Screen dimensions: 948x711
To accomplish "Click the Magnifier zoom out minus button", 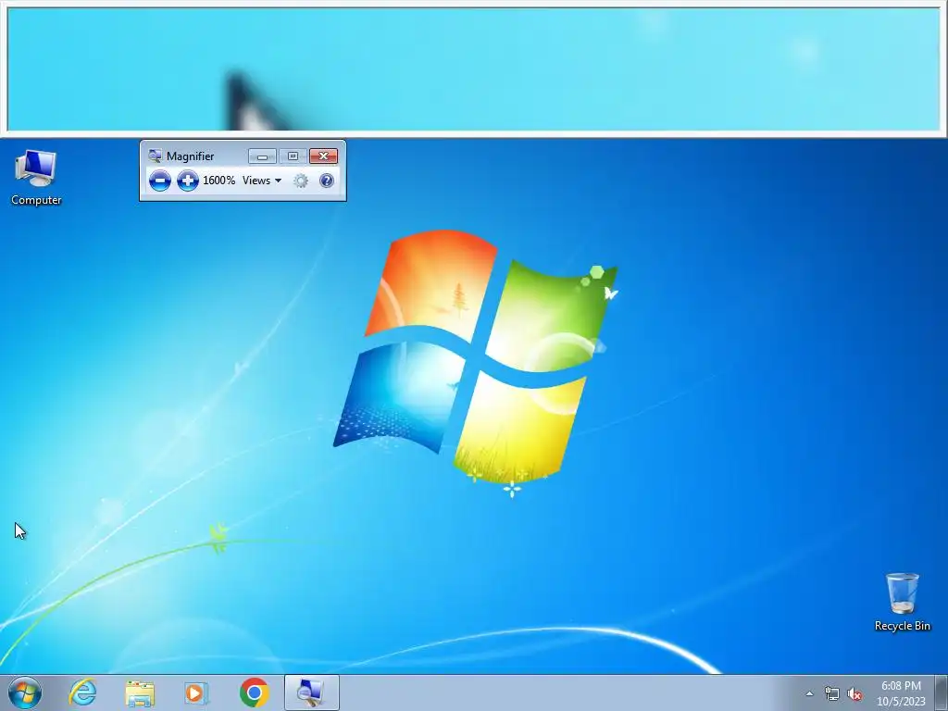I will (x=159, y=181).
